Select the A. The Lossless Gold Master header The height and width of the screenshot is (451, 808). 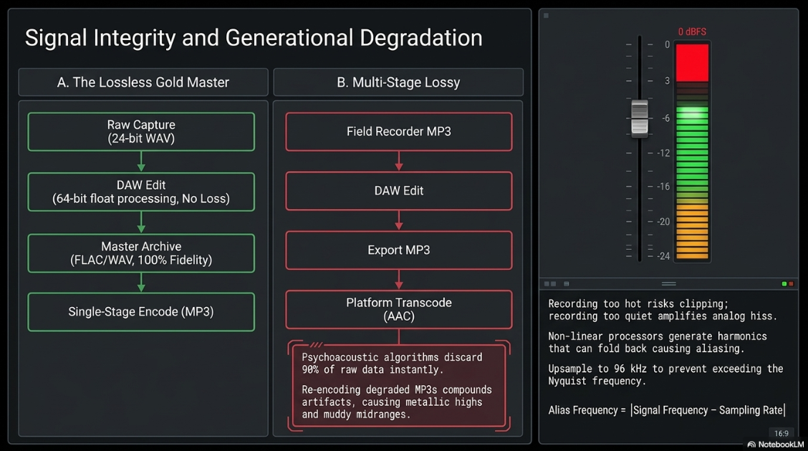(143, 82)
